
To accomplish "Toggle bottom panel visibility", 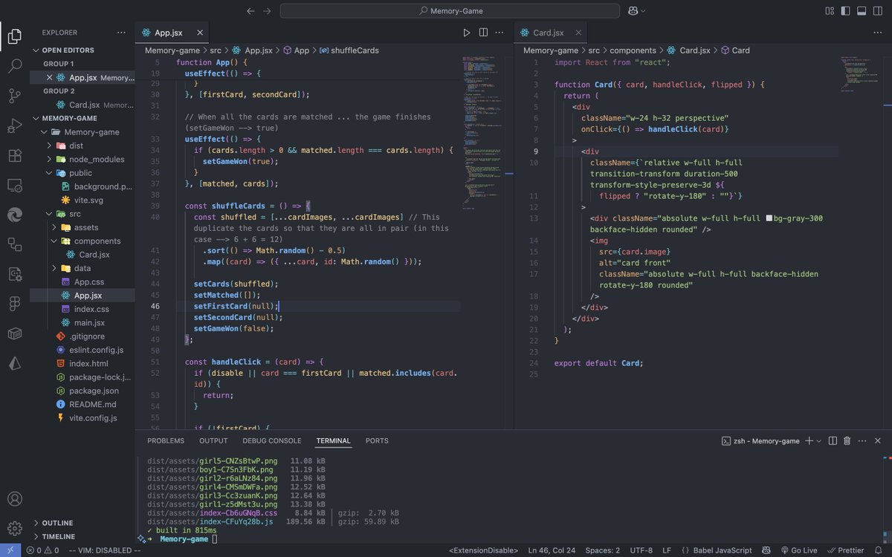I will (x=862, y=11).
